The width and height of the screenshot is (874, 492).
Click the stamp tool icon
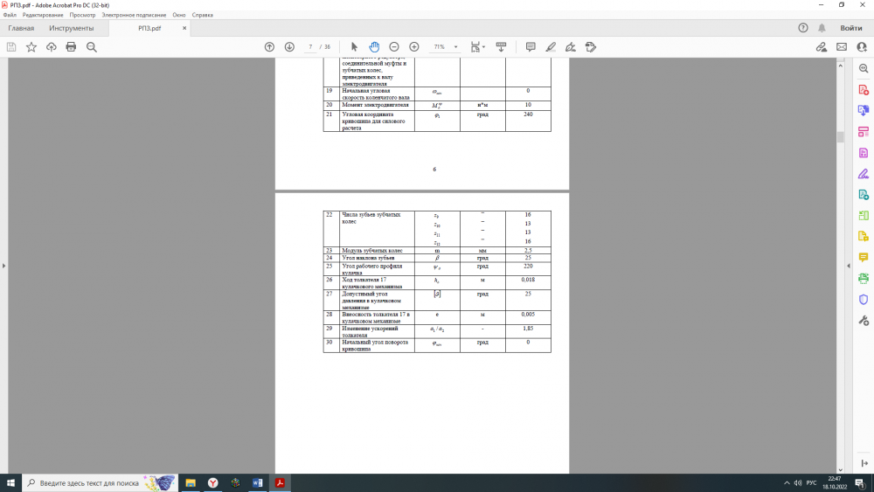point(591,47)
